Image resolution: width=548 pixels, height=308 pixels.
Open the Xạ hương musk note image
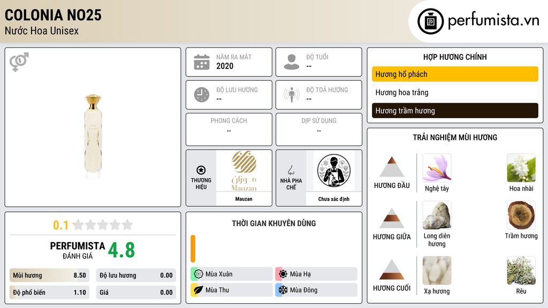[x=437, y=271]
